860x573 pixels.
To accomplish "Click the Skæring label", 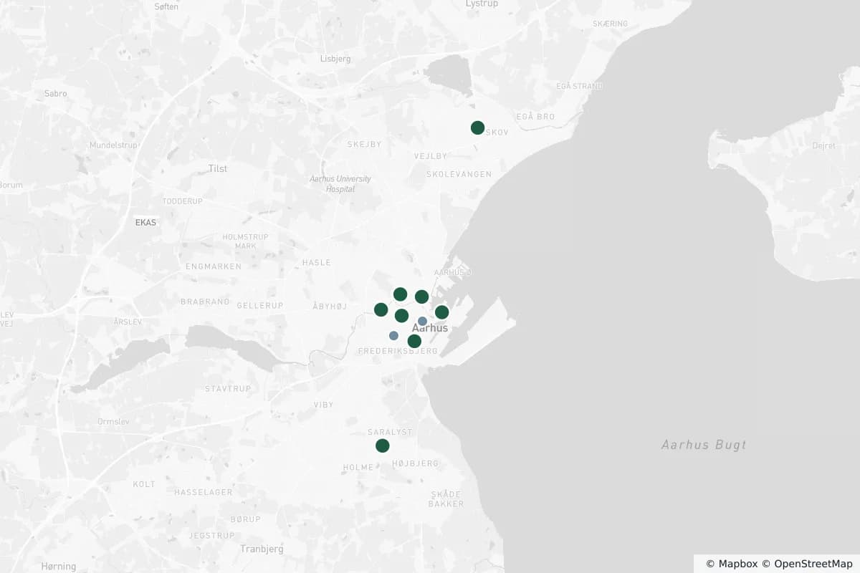I will coord(610,24).
